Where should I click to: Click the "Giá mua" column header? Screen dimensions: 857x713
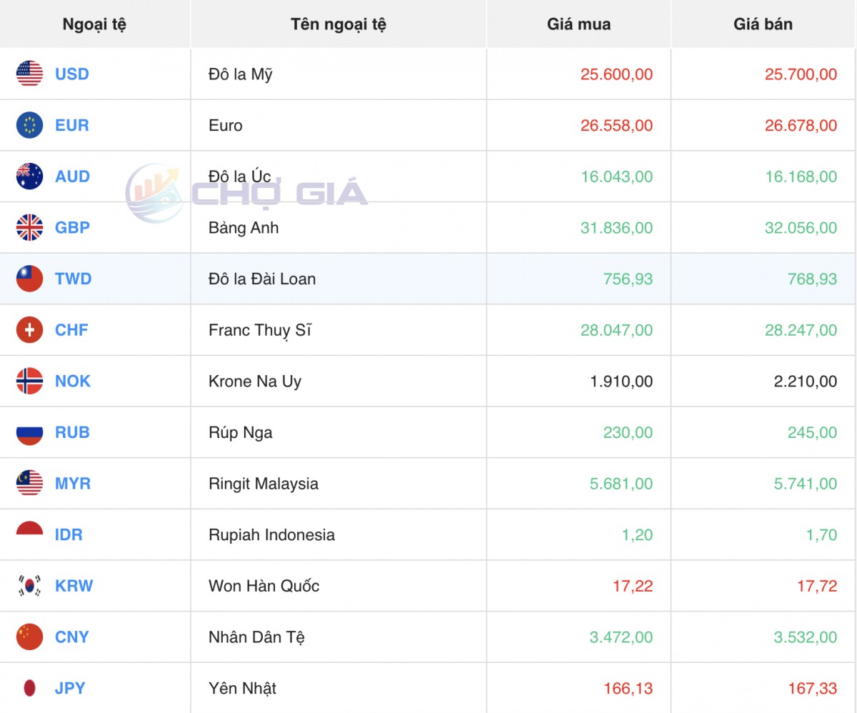[x=578, y=24]
